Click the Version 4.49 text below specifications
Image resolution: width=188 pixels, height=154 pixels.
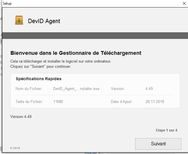pyautogui.click(x=21, y=117)
